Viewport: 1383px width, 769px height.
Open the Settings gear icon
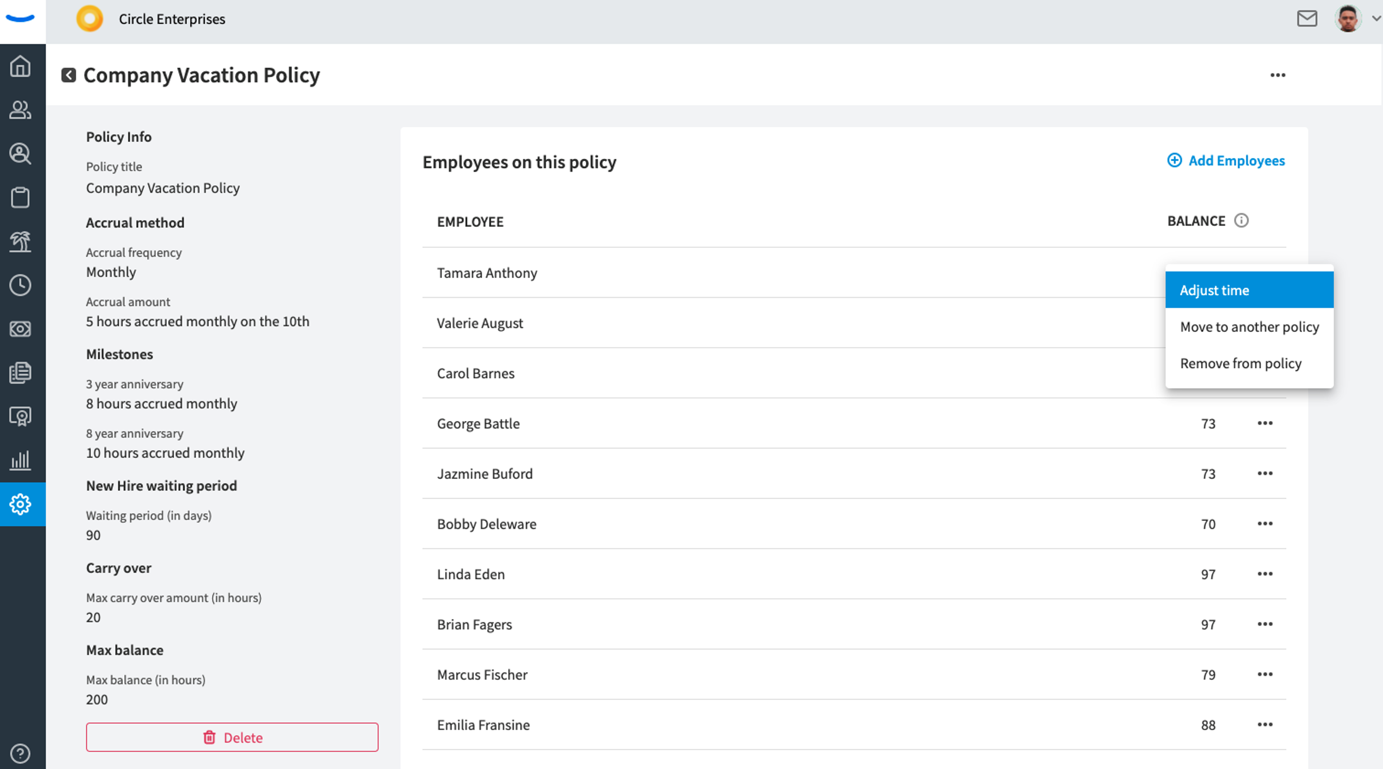pyautogui.click(x=21, y=504)
